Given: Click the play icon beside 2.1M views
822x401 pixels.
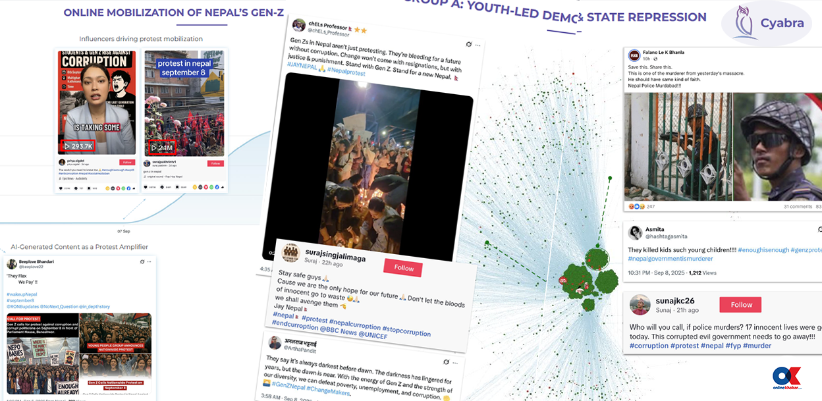Looking at the screenshot, I should [154, 147].
